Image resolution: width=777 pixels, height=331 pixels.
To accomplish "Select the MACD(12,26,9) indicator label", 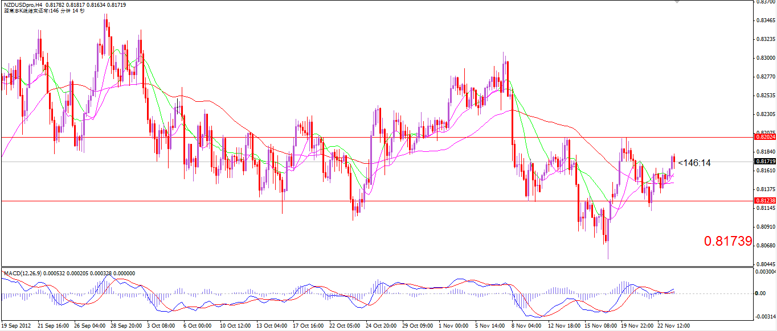I will pyautogui.click(x=31, y=274).
